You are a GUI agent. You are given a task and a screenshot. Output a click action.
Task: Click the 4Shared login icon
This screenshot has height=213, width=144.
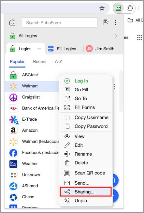(x=13, y=186)
